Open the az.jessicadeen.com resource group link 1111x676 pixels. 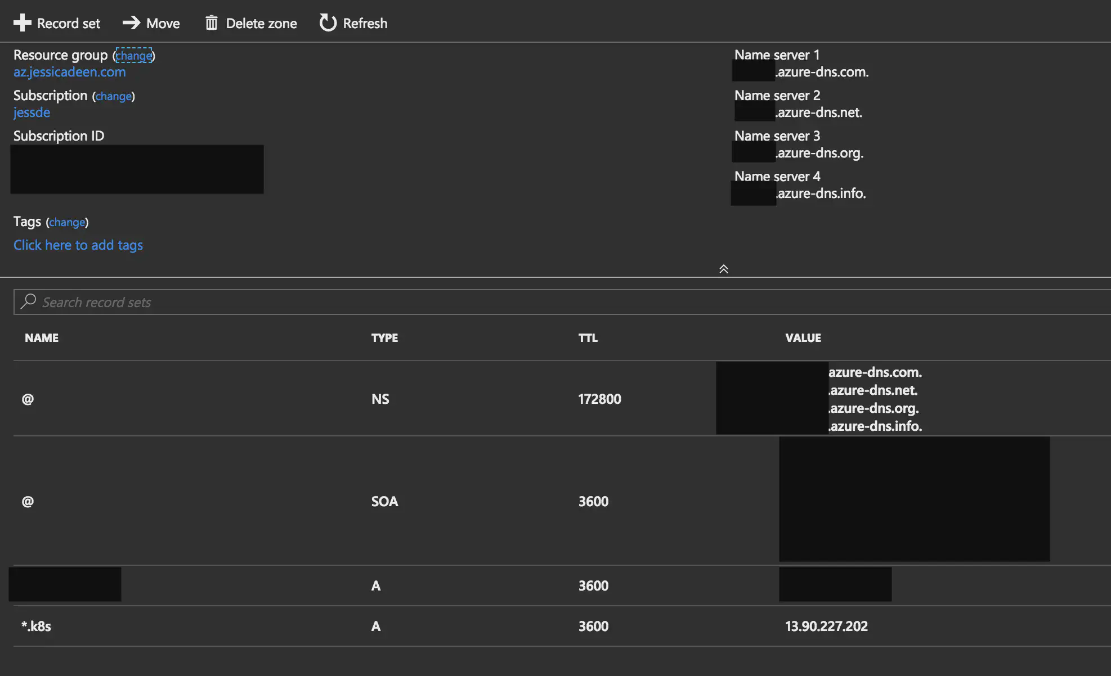(x=69, y=72)
